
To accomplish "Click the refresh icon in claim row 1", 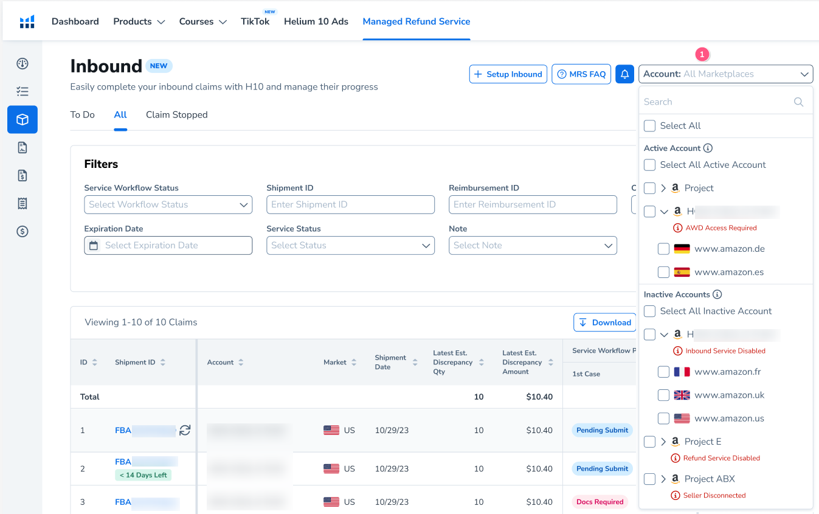I will pos(185,430).
